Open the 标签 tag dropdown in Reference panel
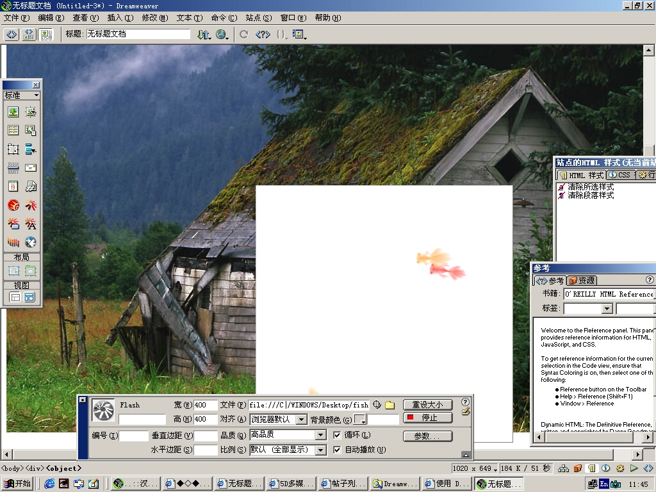The height and width of the screenshot is (492, 656). click(x=607, y=309)
